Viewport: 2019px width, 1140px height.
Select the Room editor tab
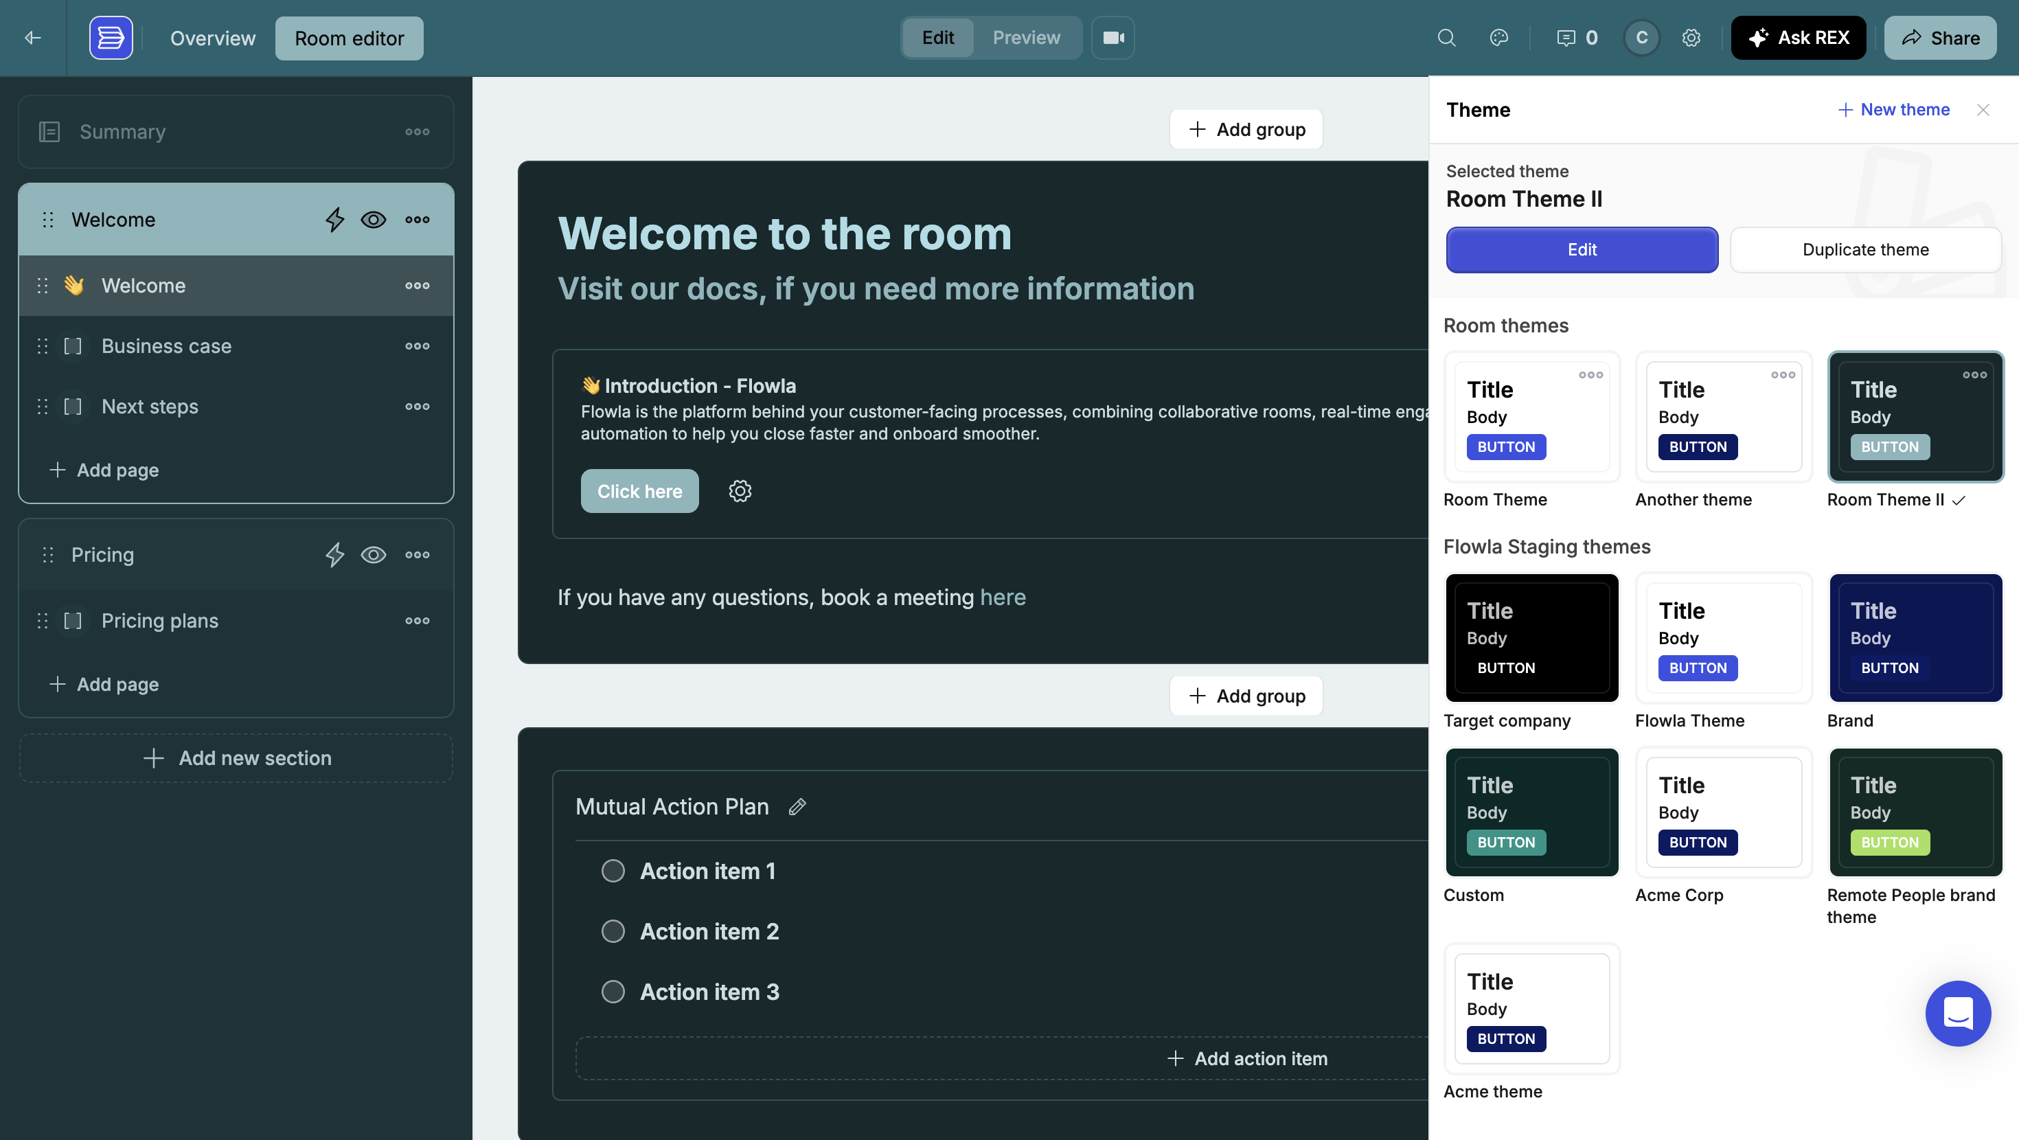[349, 38]
